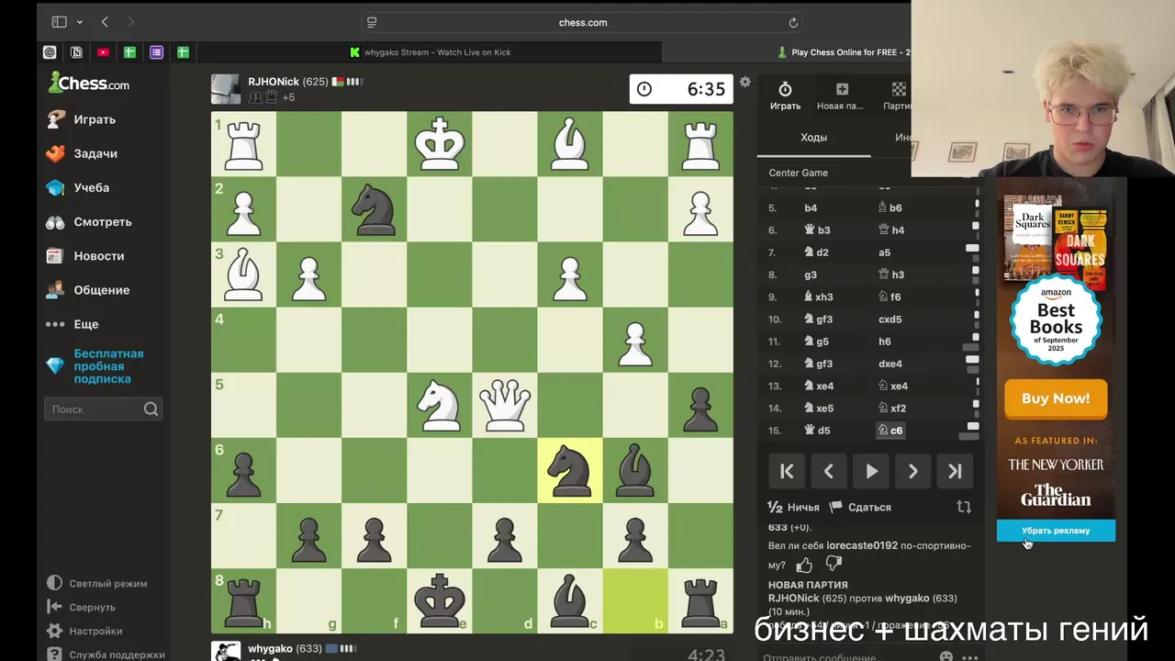
Task: Open the pinned Notion tab icon
Action: tap(76, 52)
